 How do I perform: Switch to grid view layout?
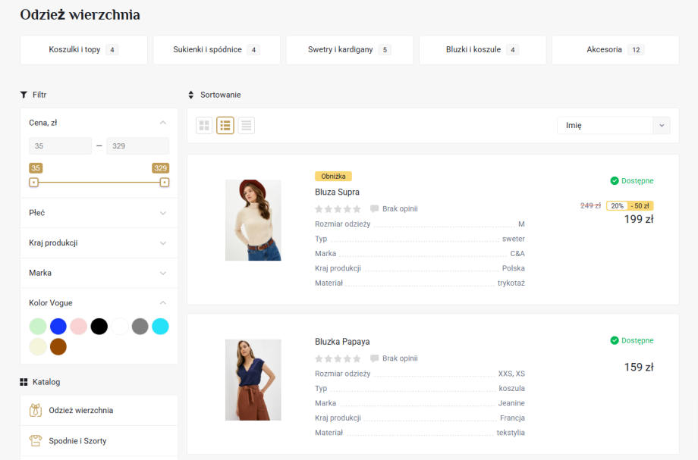[204, 126]
